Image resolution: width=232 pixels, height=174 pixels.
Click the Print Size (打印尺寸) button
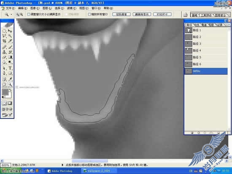(162, 14)
